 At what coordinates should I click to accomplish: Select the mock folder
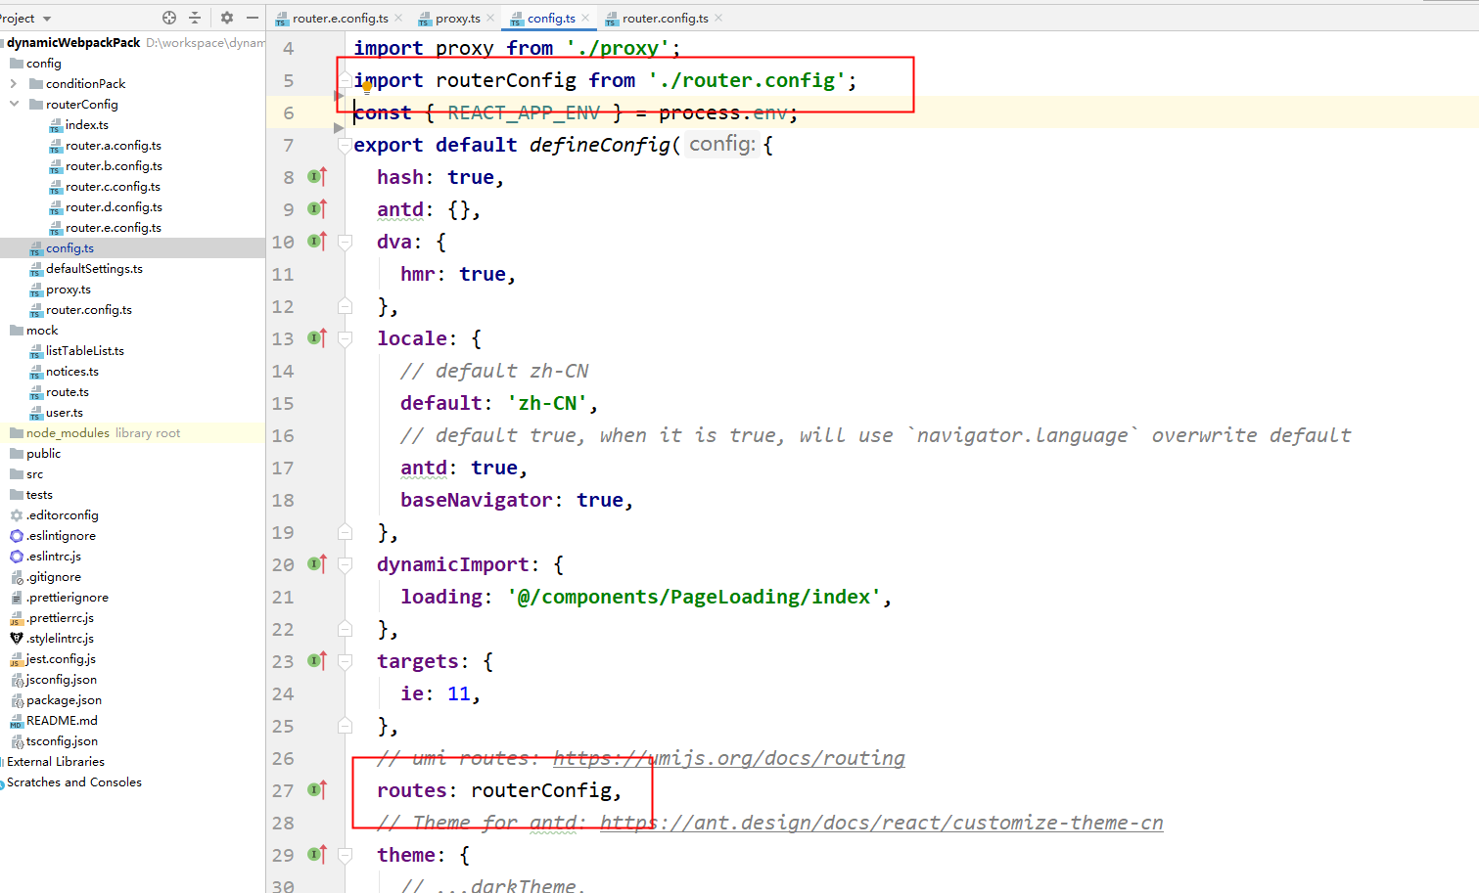[42, 331]
